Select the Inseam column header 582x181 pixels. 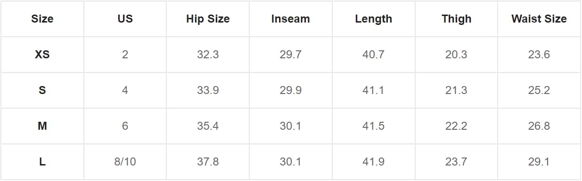pos(291,19)
